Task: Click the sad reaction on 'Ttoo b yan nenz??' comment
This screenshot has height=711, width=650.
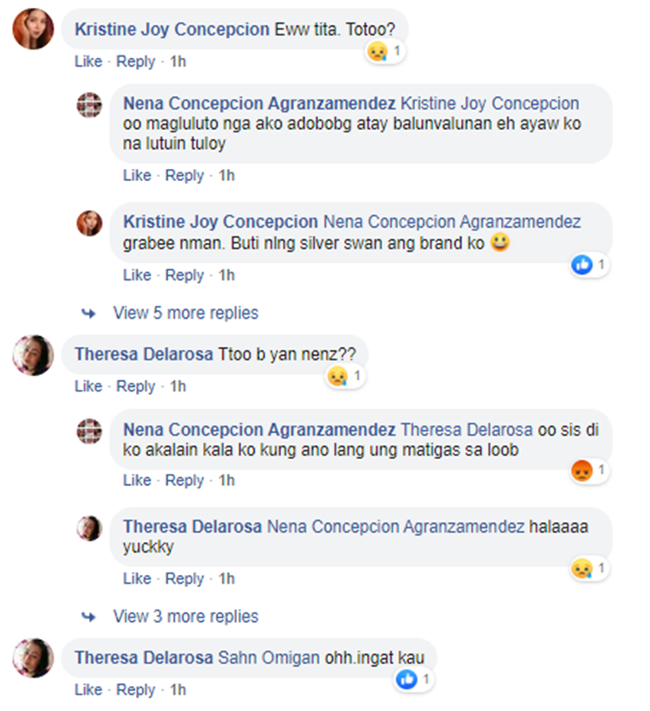Action: coord(338,376)
